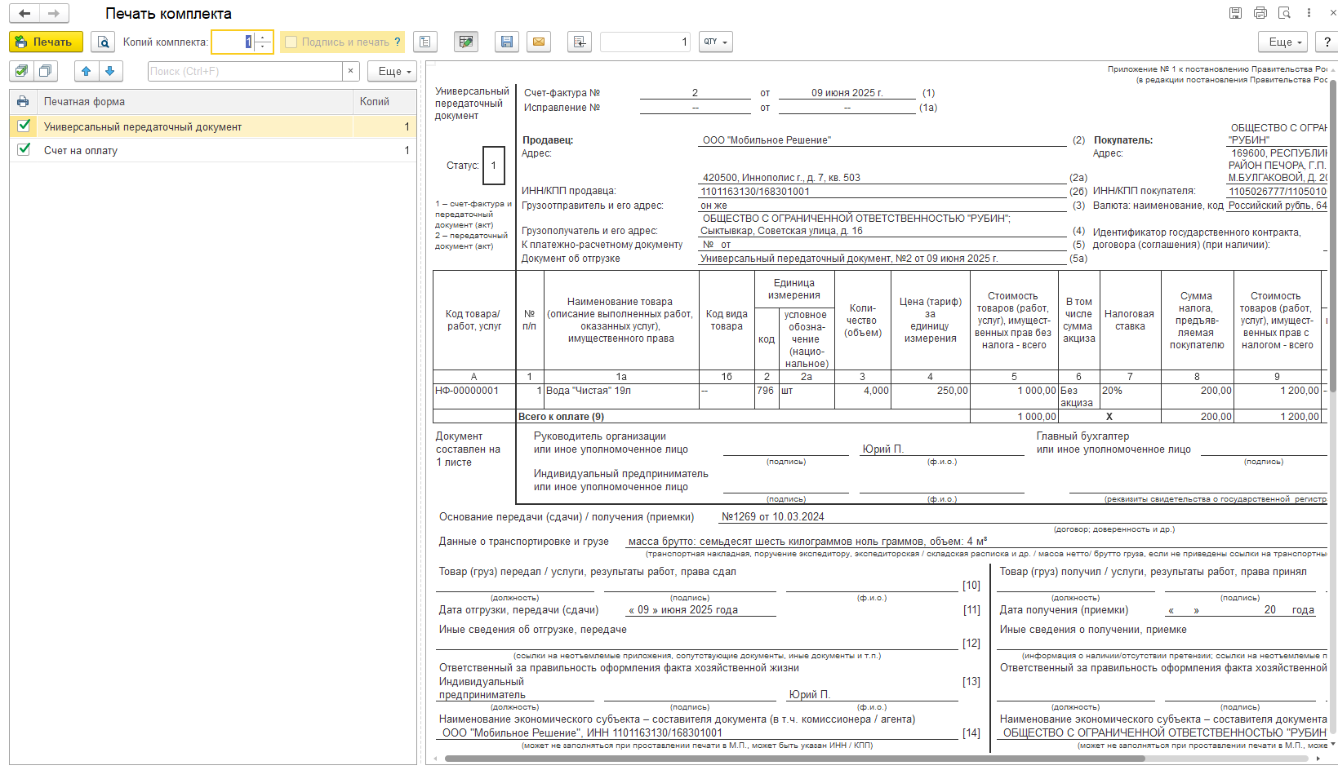Click the title bar save floppy icon
The image size is (1338, 770).
pos(1235,13)
